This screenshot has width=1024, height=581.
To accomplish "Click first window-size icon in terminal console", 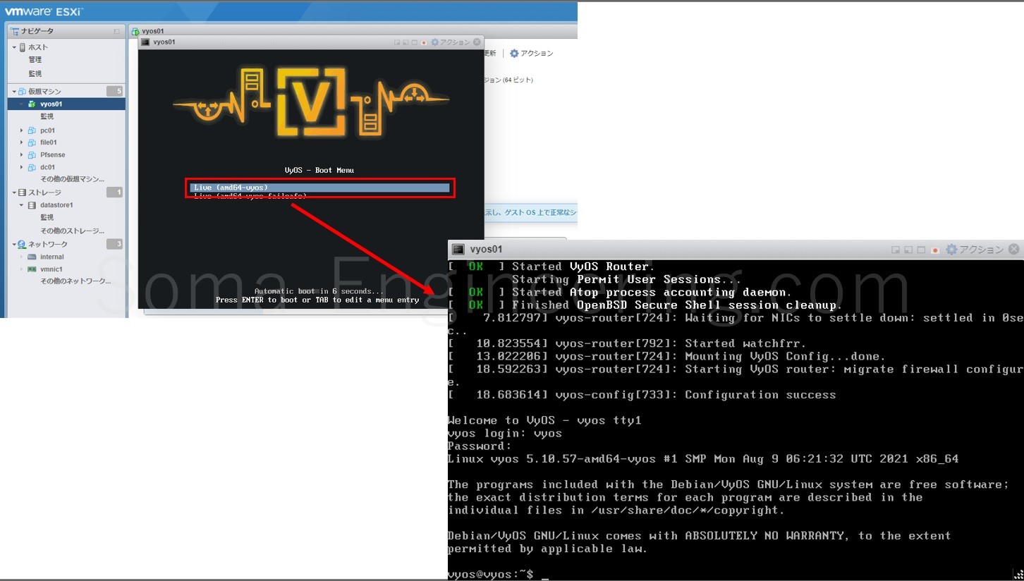I will (x=896, y=250).
